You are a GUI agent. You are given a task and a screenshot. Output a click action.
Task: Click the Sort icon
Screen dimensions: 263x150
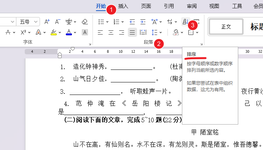coord(185,22)
